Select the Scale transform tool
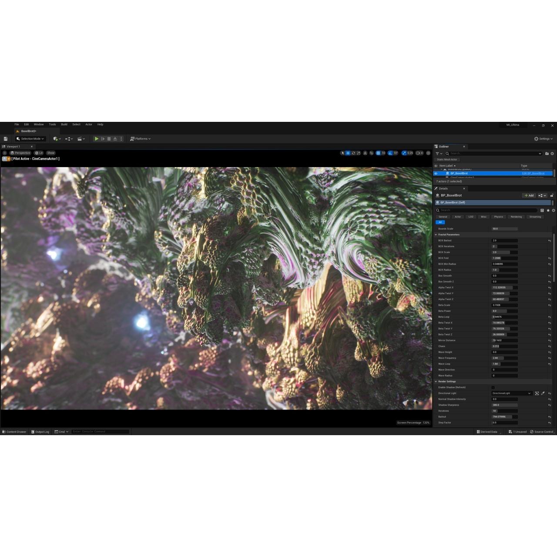This screenshot has width=557, height=557. (359, 153)
